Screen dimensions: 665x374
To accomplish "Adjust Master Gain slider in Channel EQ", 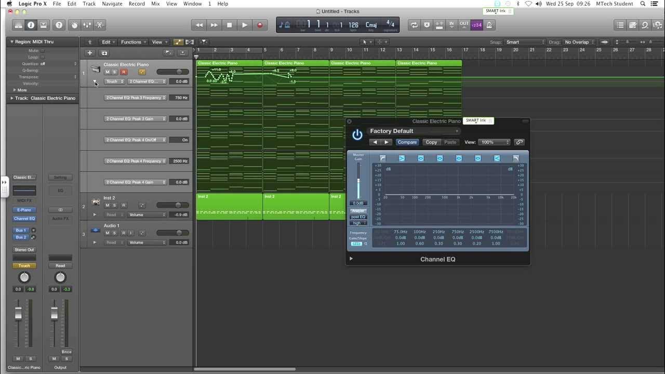I will click(x=358, y=181).
